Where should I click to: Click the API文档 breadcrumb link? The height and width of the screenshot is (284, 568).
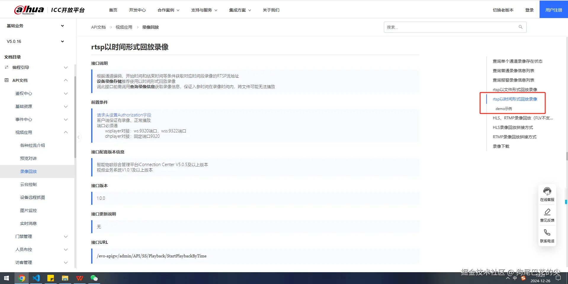98,27
